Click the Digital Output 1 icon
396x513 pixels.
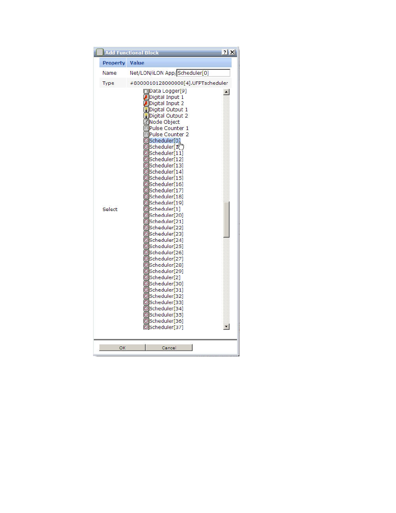[x=146, y=110]
